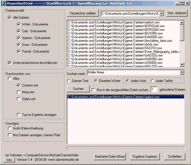This screenshot has height=165, width=191.
Task: Click into the Suchen nach text field
Action: pos(133,72)
